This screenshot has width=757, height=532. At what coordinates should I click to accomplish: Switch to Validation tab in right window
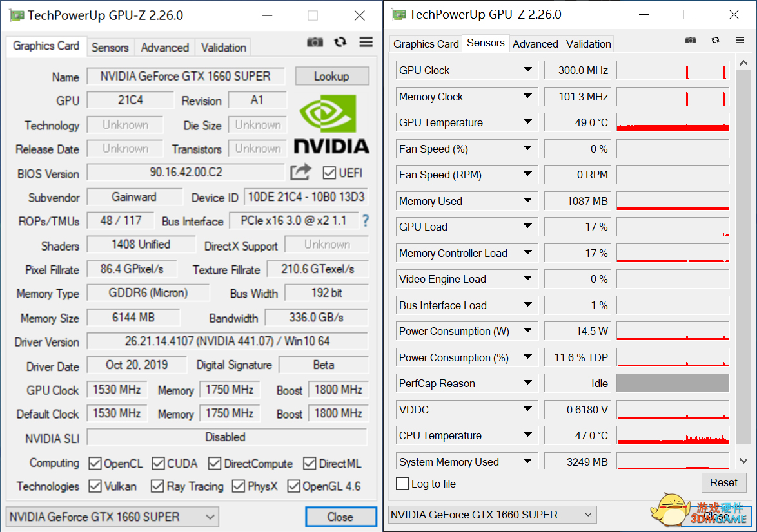(589, 44)
